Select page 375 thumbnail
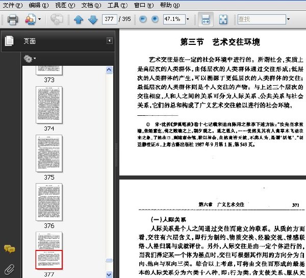This screenshot has width=306, height=278. pos(49,153)
